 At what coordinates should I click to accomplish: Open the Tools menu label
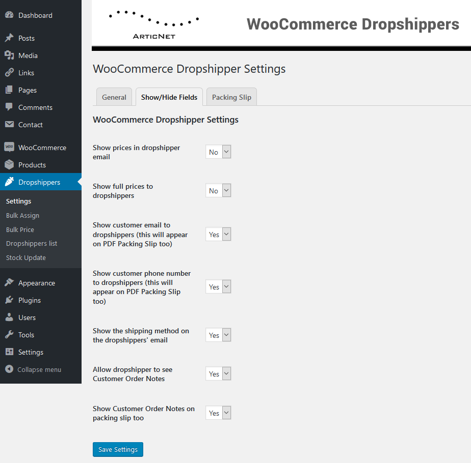pyautogui.click(x=26, y=335)
